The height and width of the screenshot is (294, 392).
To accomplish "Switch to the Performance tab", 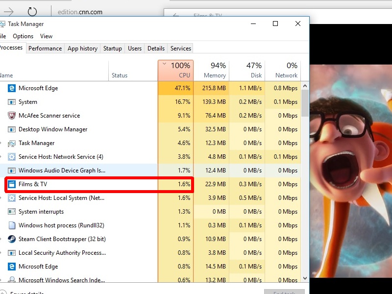I will (x=45, y=49).
